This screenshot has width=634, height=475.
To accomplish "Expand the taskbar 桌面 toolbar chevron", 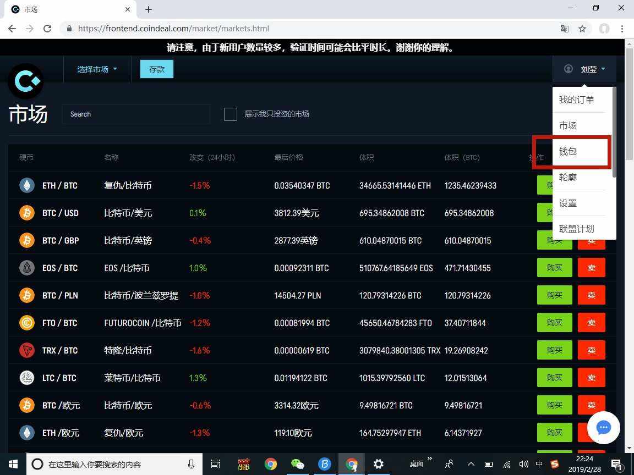I will coord(430,459).
